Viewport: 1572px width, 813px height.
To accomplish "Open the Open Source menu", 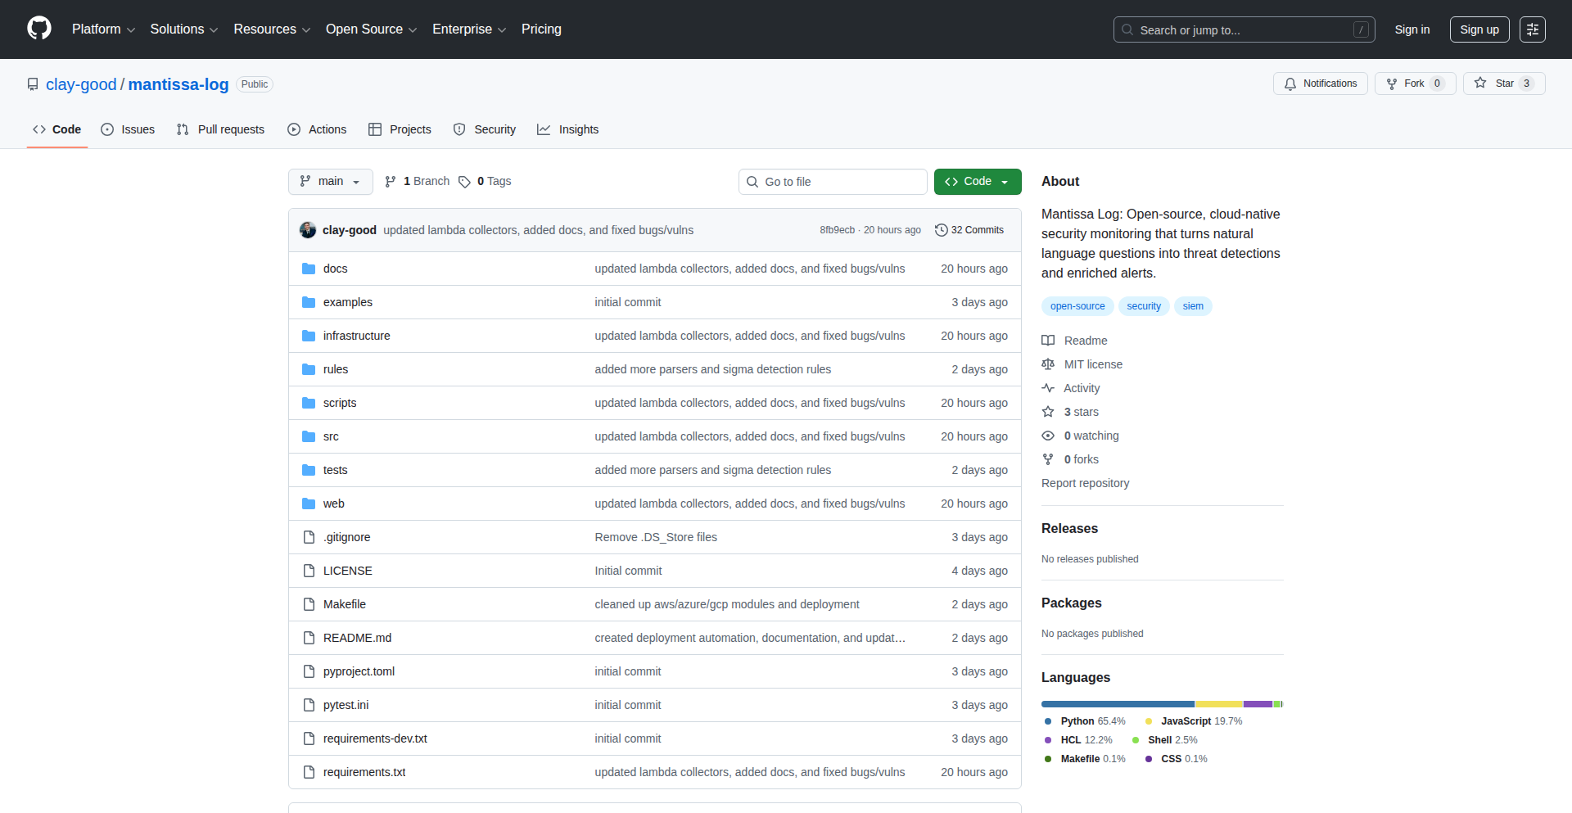I will pyautogui.click(x=371, y=29).
